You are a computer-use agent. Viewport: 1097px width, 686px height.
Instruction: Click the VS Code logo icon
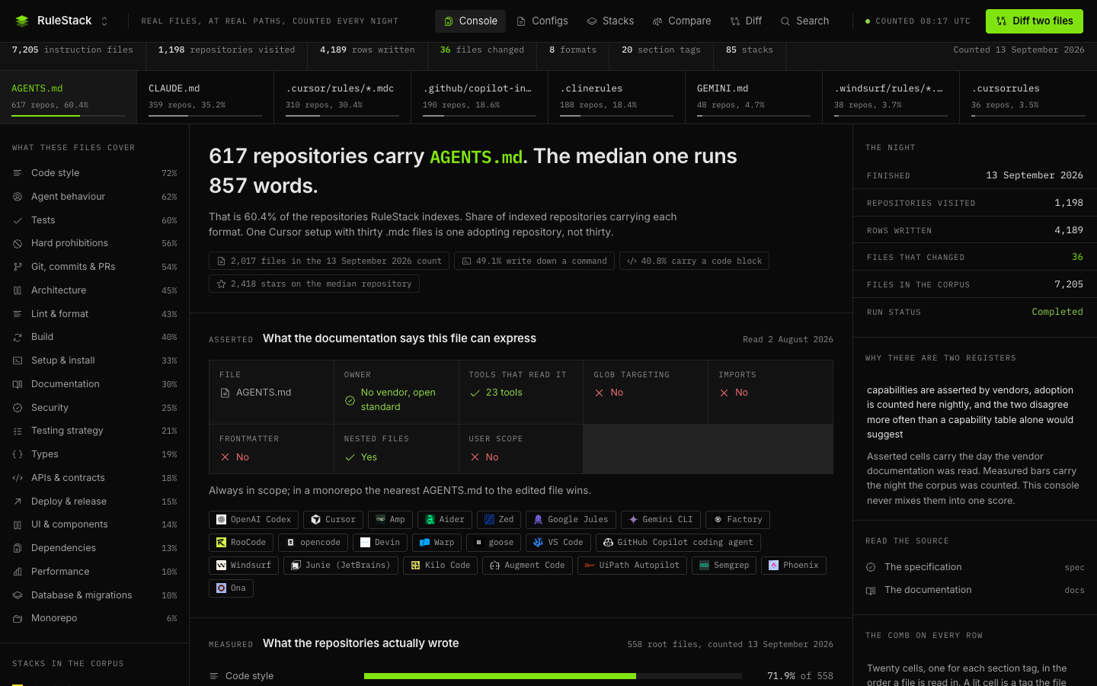[x=538, y=543]
